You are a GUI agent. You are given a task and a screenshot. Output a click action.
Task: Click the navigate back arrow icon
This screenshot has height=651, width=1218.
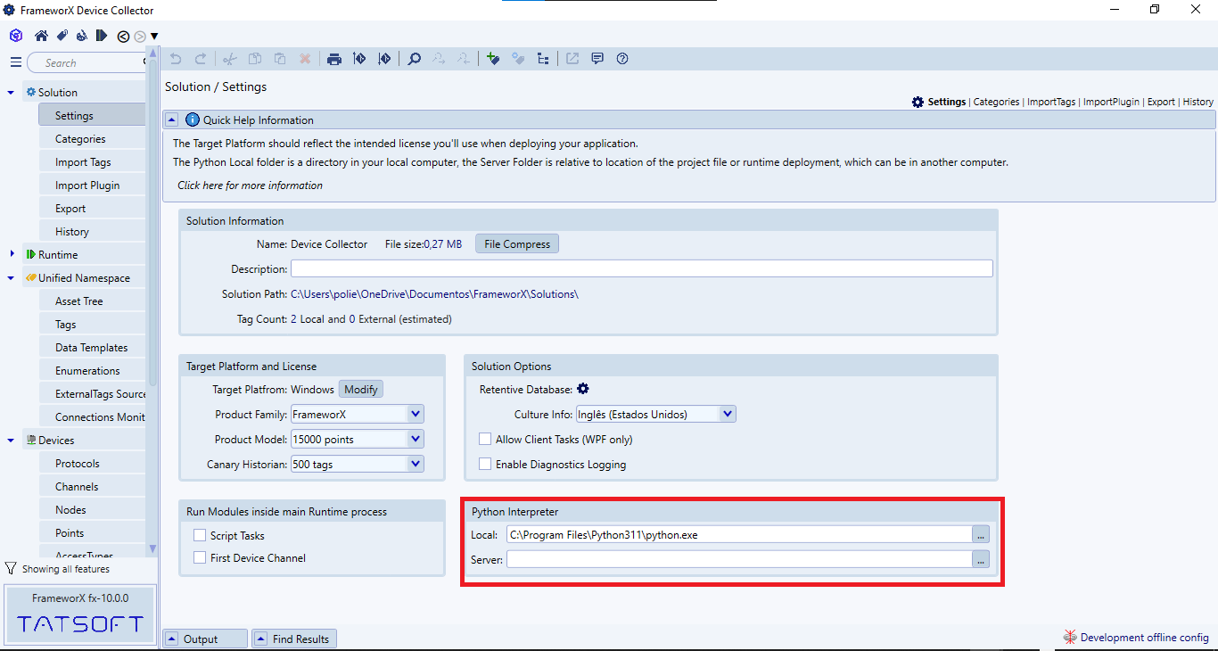coord(124,37)
